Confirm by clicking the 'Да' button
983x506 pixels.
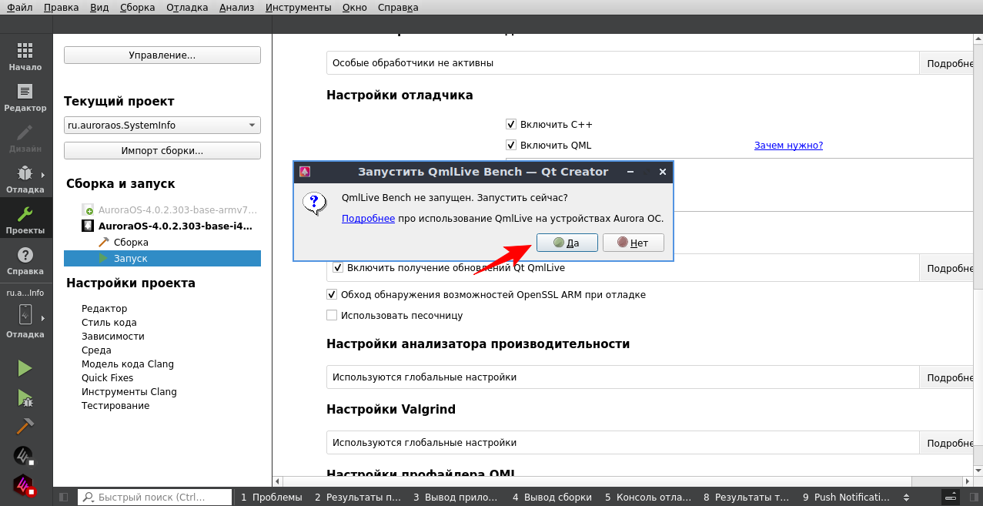tap(567, 243)
